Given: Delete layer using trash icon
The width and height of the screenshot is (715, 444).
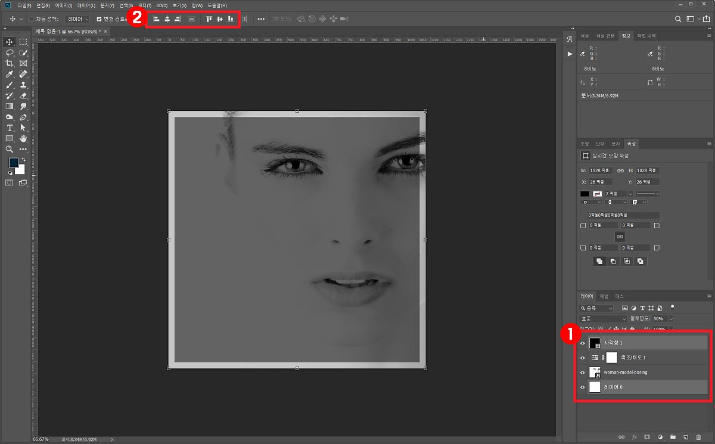Looking at the screenshot, I should [x=698, y=437].
